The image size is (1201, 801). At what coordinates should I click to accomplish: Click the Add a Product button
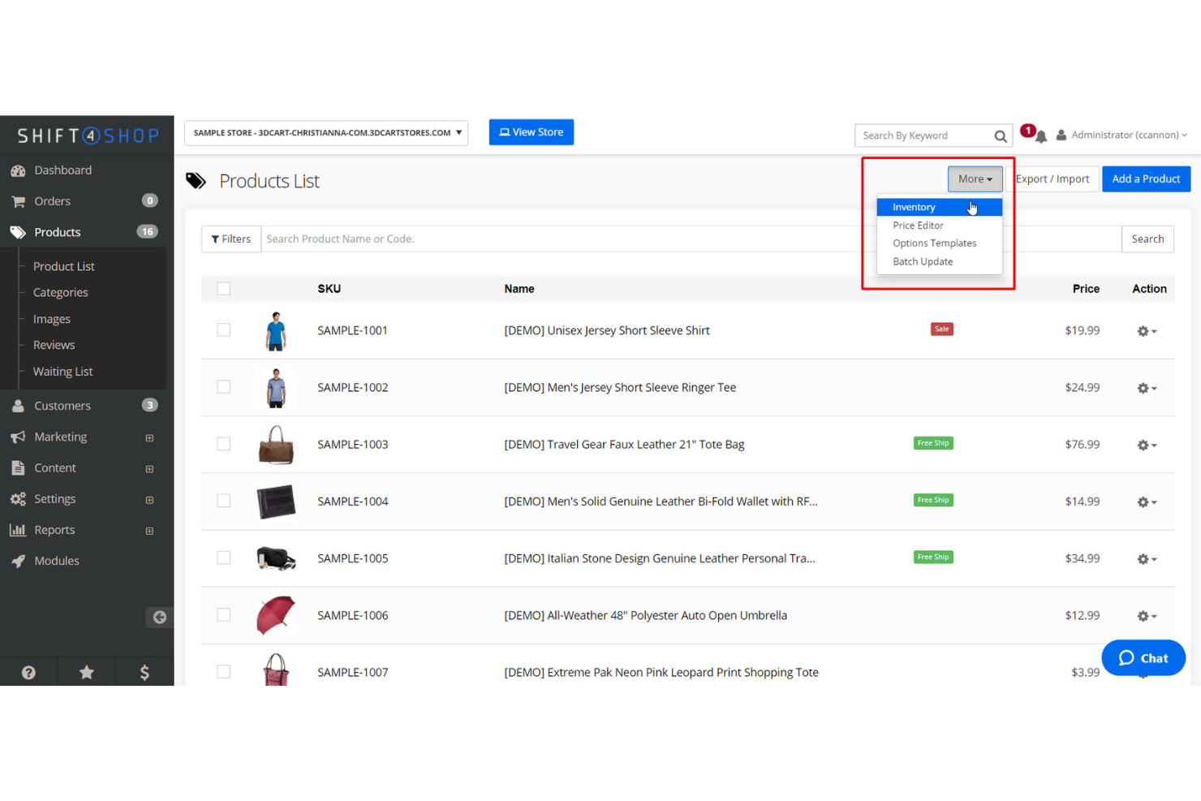pyautogui.click(x=1146, y=179)
